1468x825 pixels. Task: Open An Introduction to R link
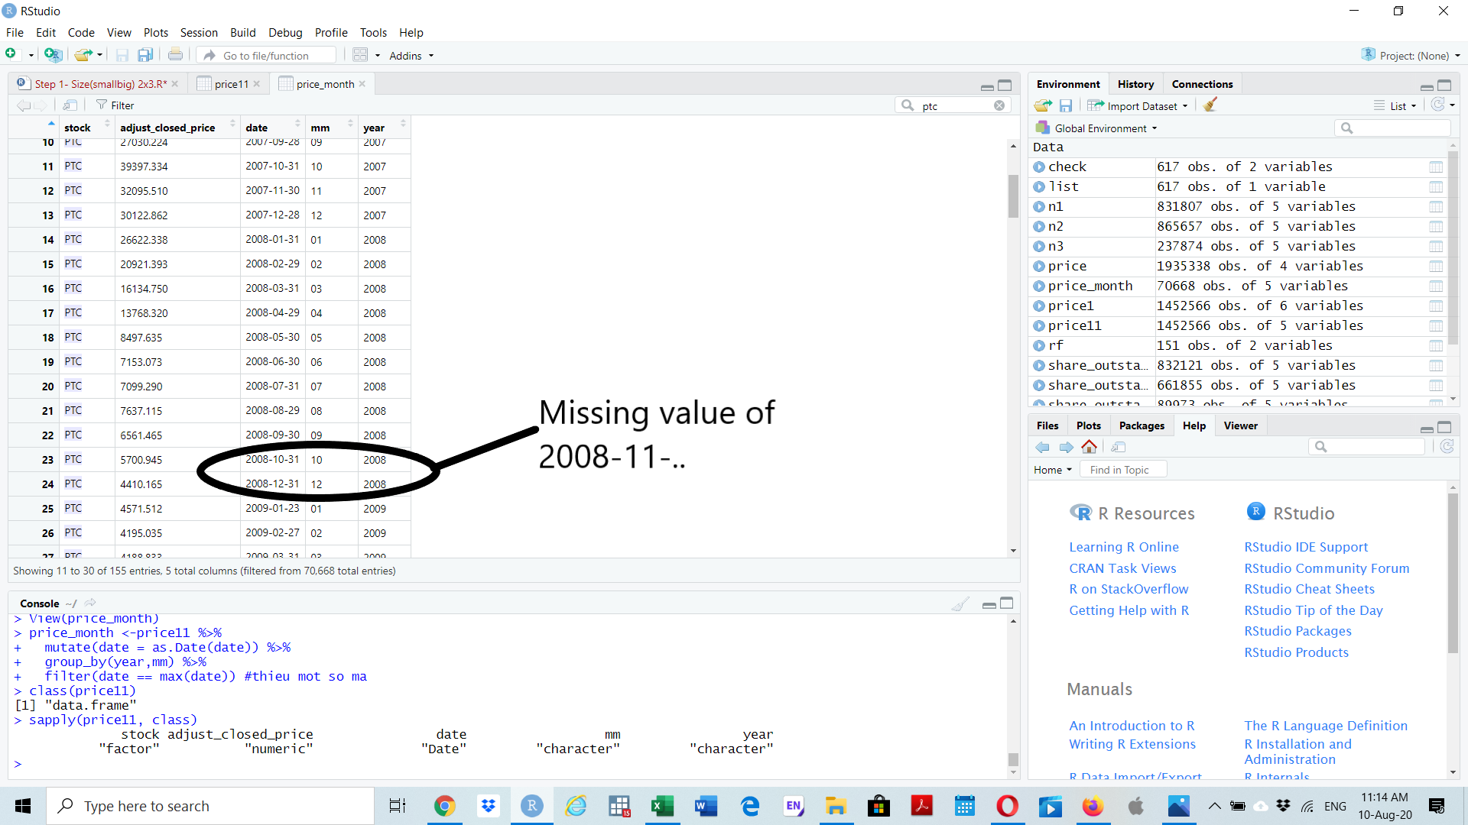click(x=1132, y=726)
